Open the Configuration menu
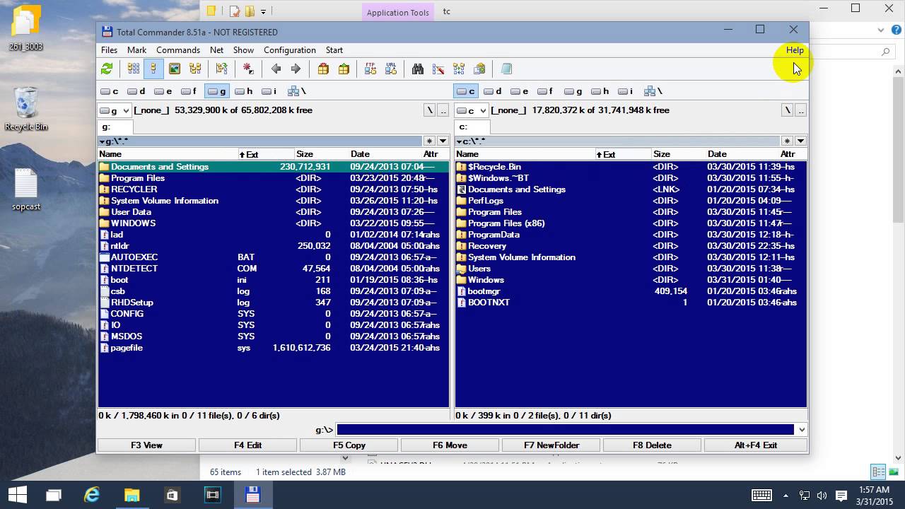905x509 pixels. pyautogui.click(x=290, y=49)
